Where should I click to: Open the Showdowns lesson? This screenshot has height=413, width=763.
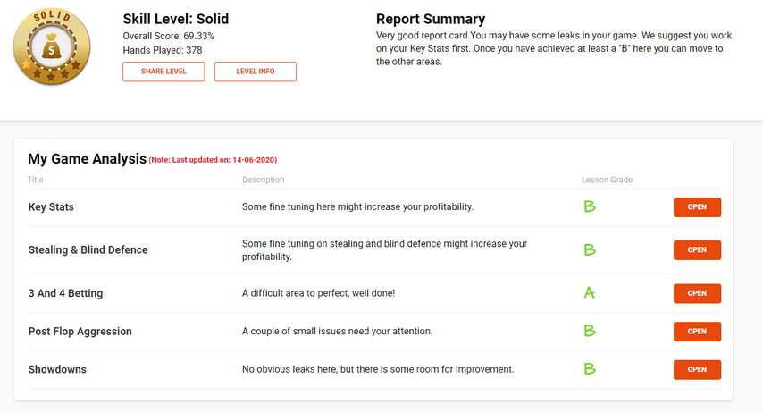[x=697, y=369]
